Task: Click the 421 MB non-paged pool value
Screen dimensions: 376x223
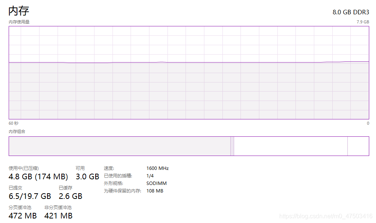Action: point(58,216)
